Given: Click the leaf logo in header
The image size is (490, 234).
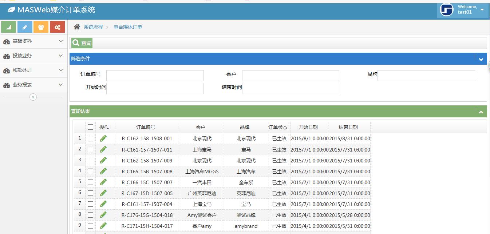Looking at the screenshot, I should coord(11,10).
